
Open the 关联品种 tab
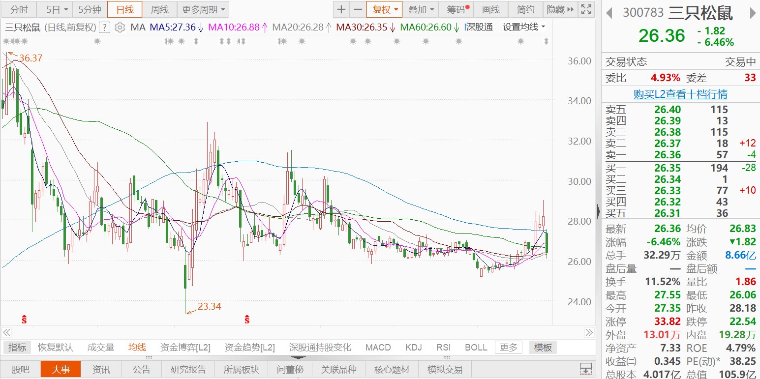tap(340, 370)
